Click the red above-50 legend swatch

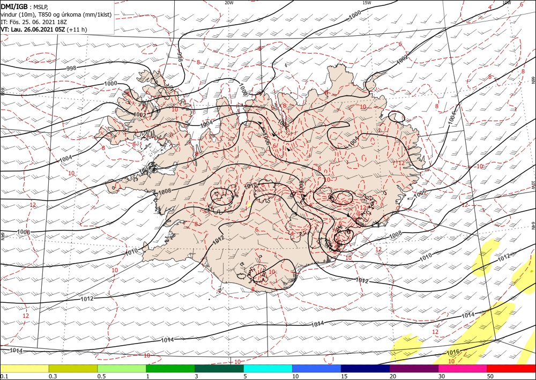(511, 368)
